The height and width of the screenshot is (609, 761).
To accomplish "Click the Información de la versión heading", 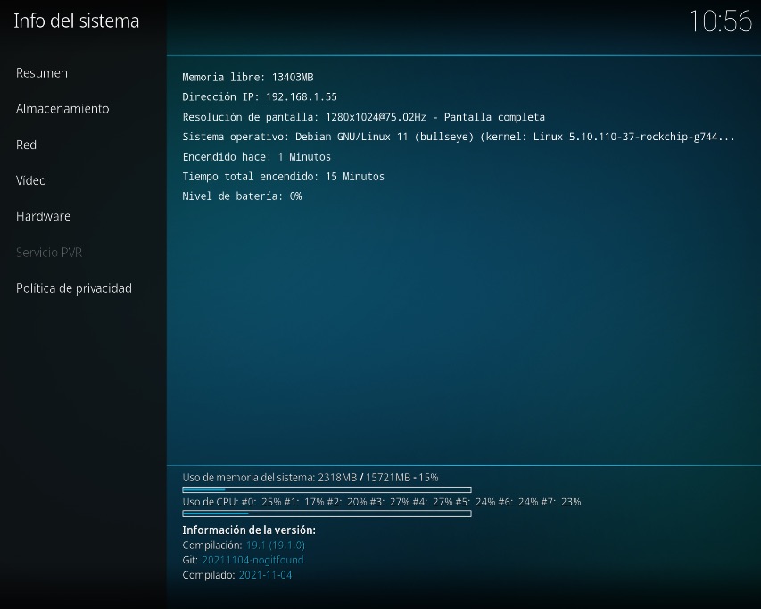I will point(249,530).
